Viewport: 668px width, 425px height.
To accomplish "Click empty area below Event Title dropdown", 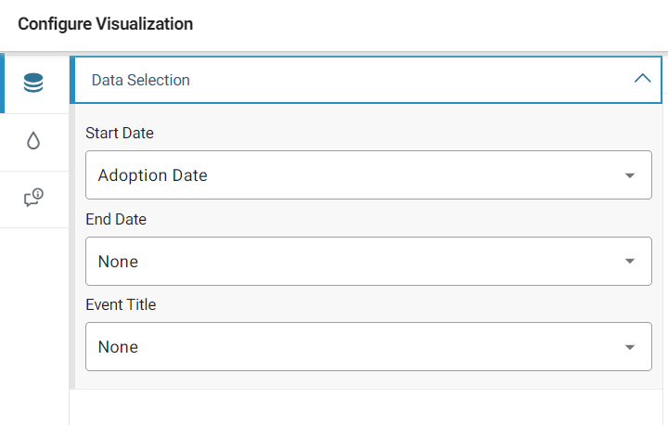I will coord(366,407).
